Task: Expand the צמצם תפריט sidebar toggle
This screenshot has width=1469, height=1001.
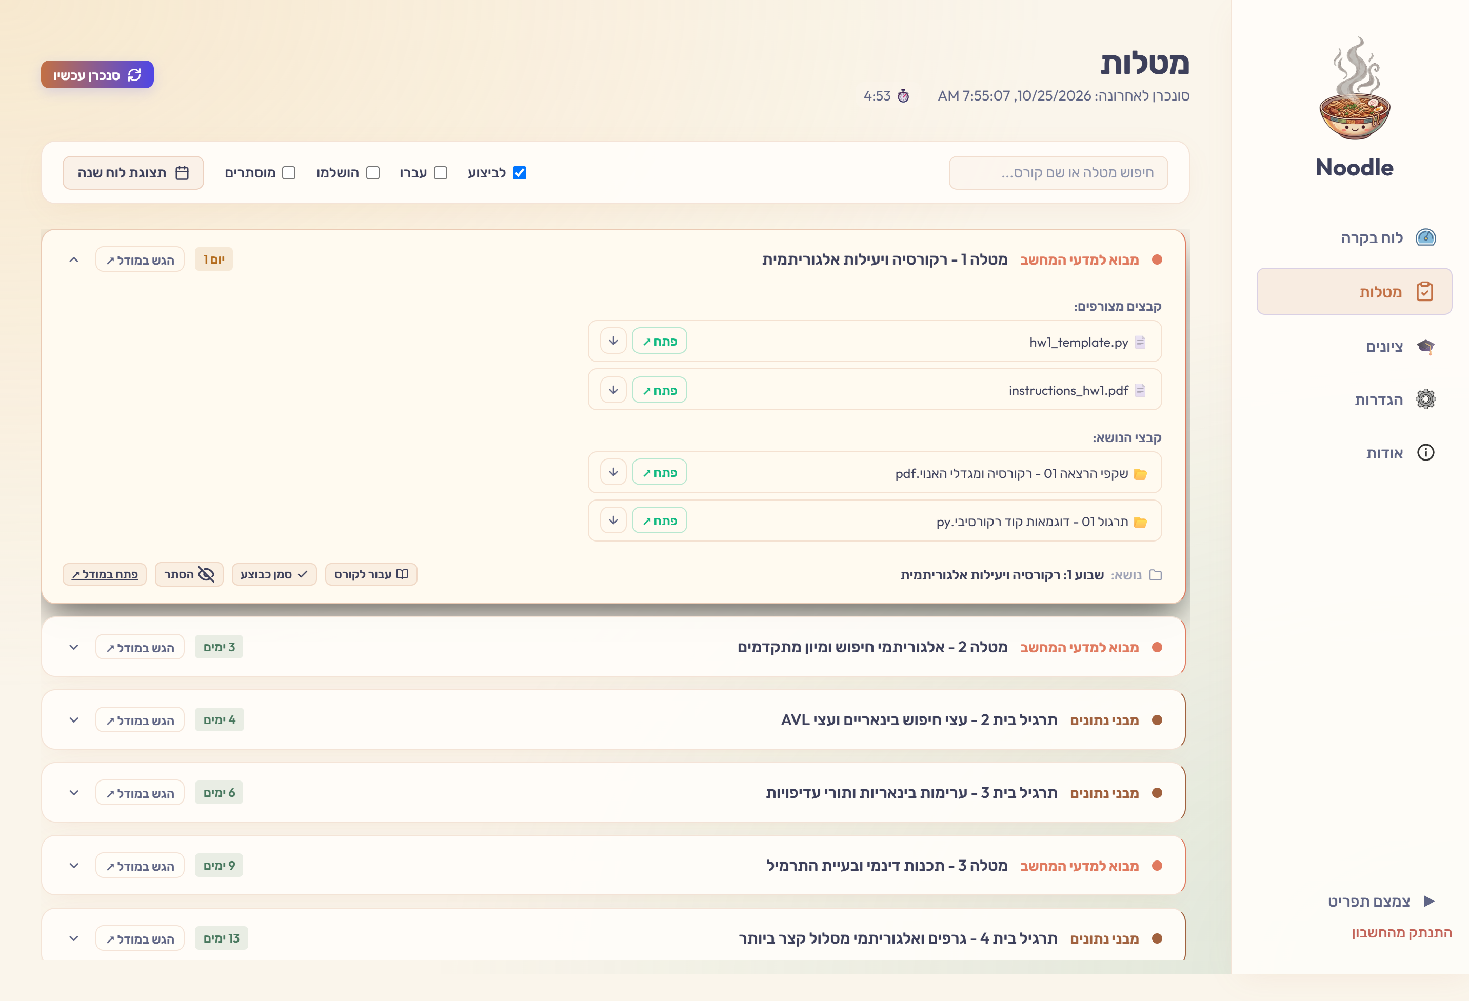Action: [x=1380, y=901]
